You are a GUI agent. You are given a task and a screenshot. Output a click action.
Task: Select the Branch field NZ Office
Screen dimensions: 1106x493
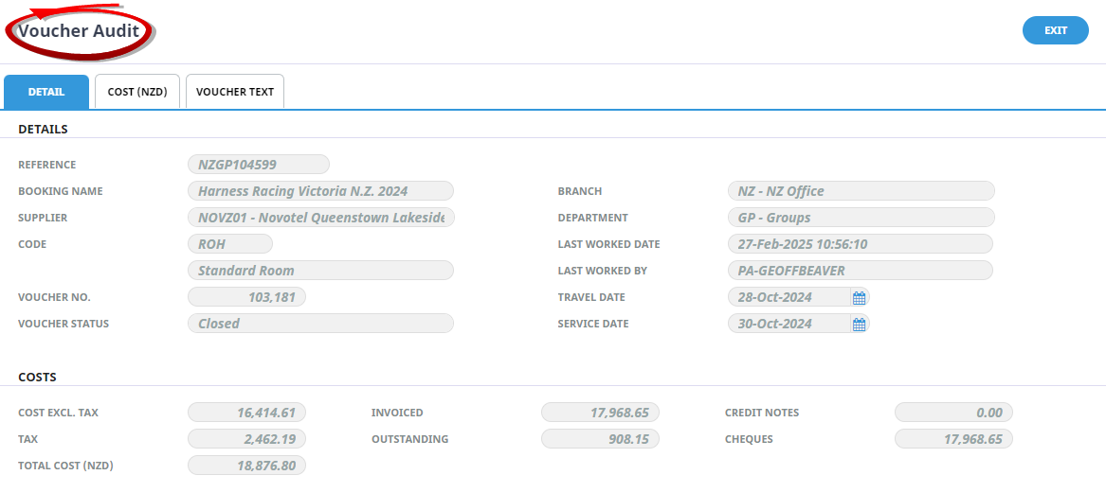tap(861, 191)
